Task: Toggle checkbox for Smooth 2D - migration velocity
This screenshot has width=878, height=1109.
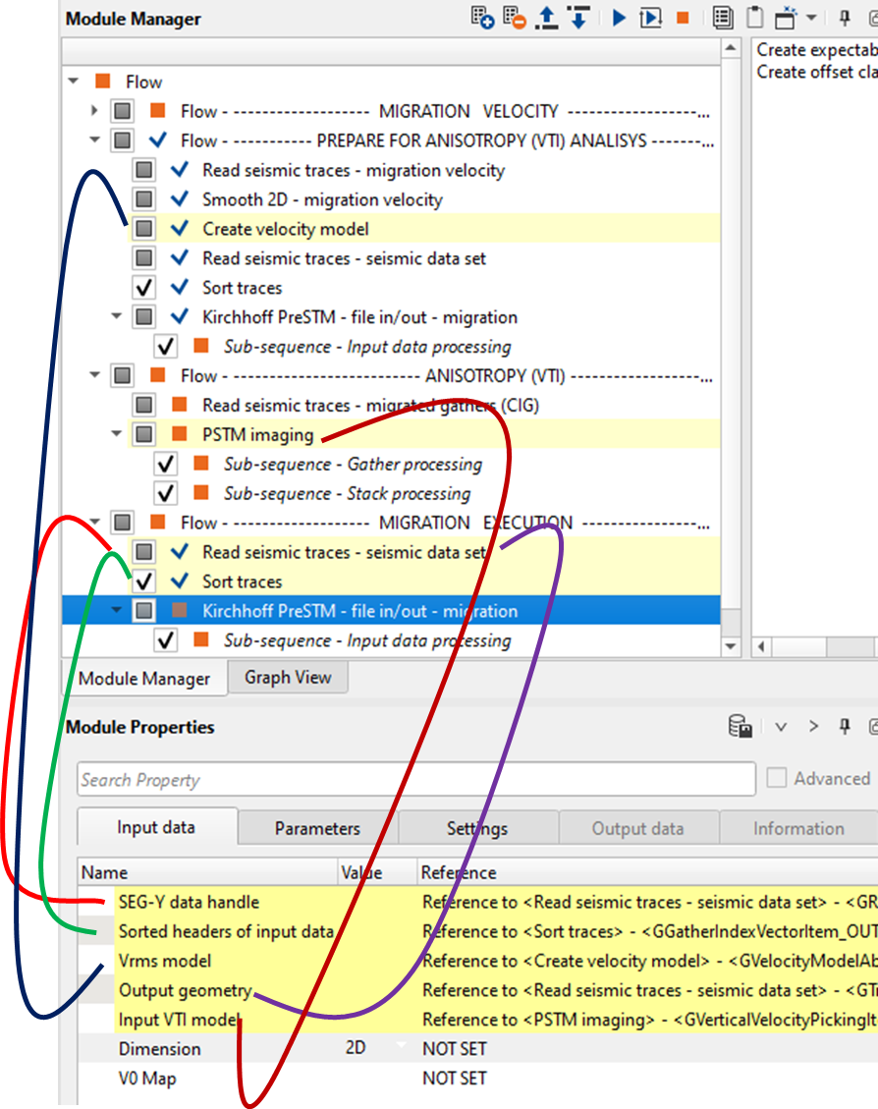Action: point(144,199)
